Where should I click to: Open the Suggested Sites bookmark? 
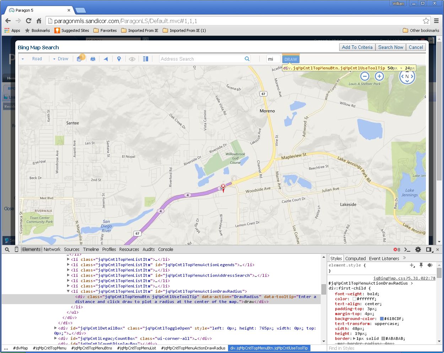point(72,30)
